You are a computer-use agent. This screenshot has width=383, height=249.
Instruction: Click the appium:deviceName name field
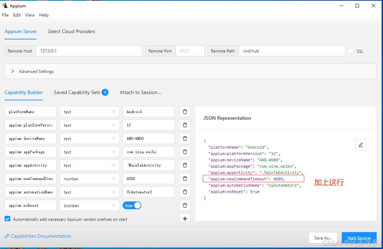coord(31,138)
